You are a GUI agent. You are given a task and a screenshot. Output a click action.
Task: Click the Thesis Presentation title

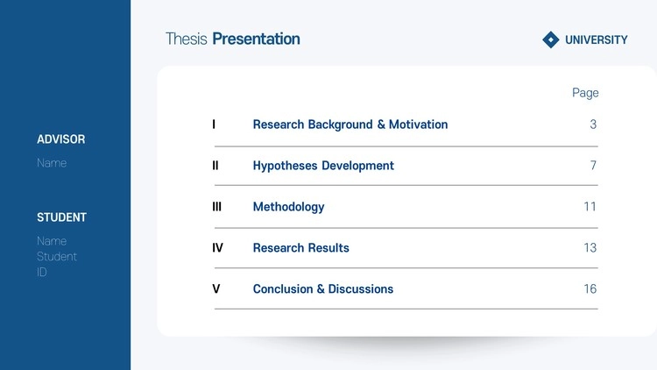[232, 39]
